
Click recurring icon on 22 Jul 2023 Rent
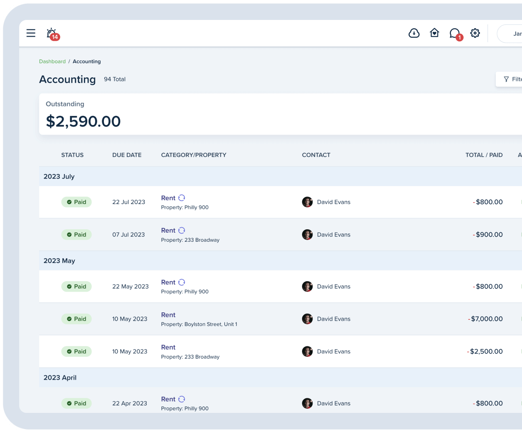(x=182, y=198)
